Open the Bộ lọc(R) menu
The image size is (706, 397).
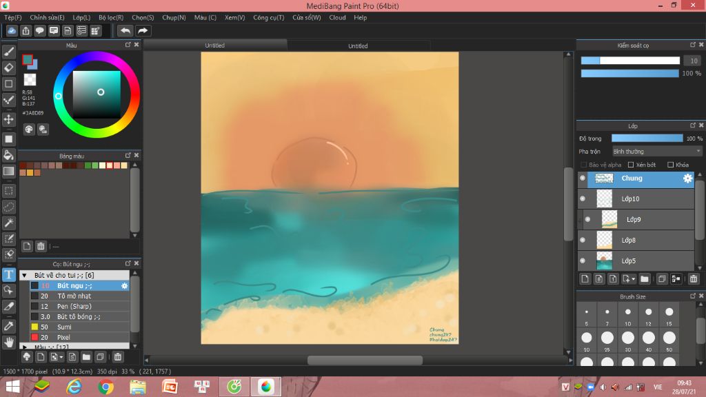[111, 17]
